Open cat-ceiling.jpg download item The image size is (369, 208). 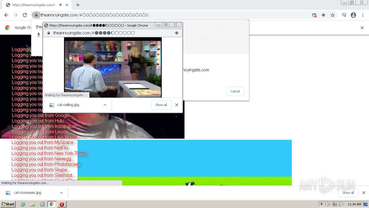coord(68,105)
